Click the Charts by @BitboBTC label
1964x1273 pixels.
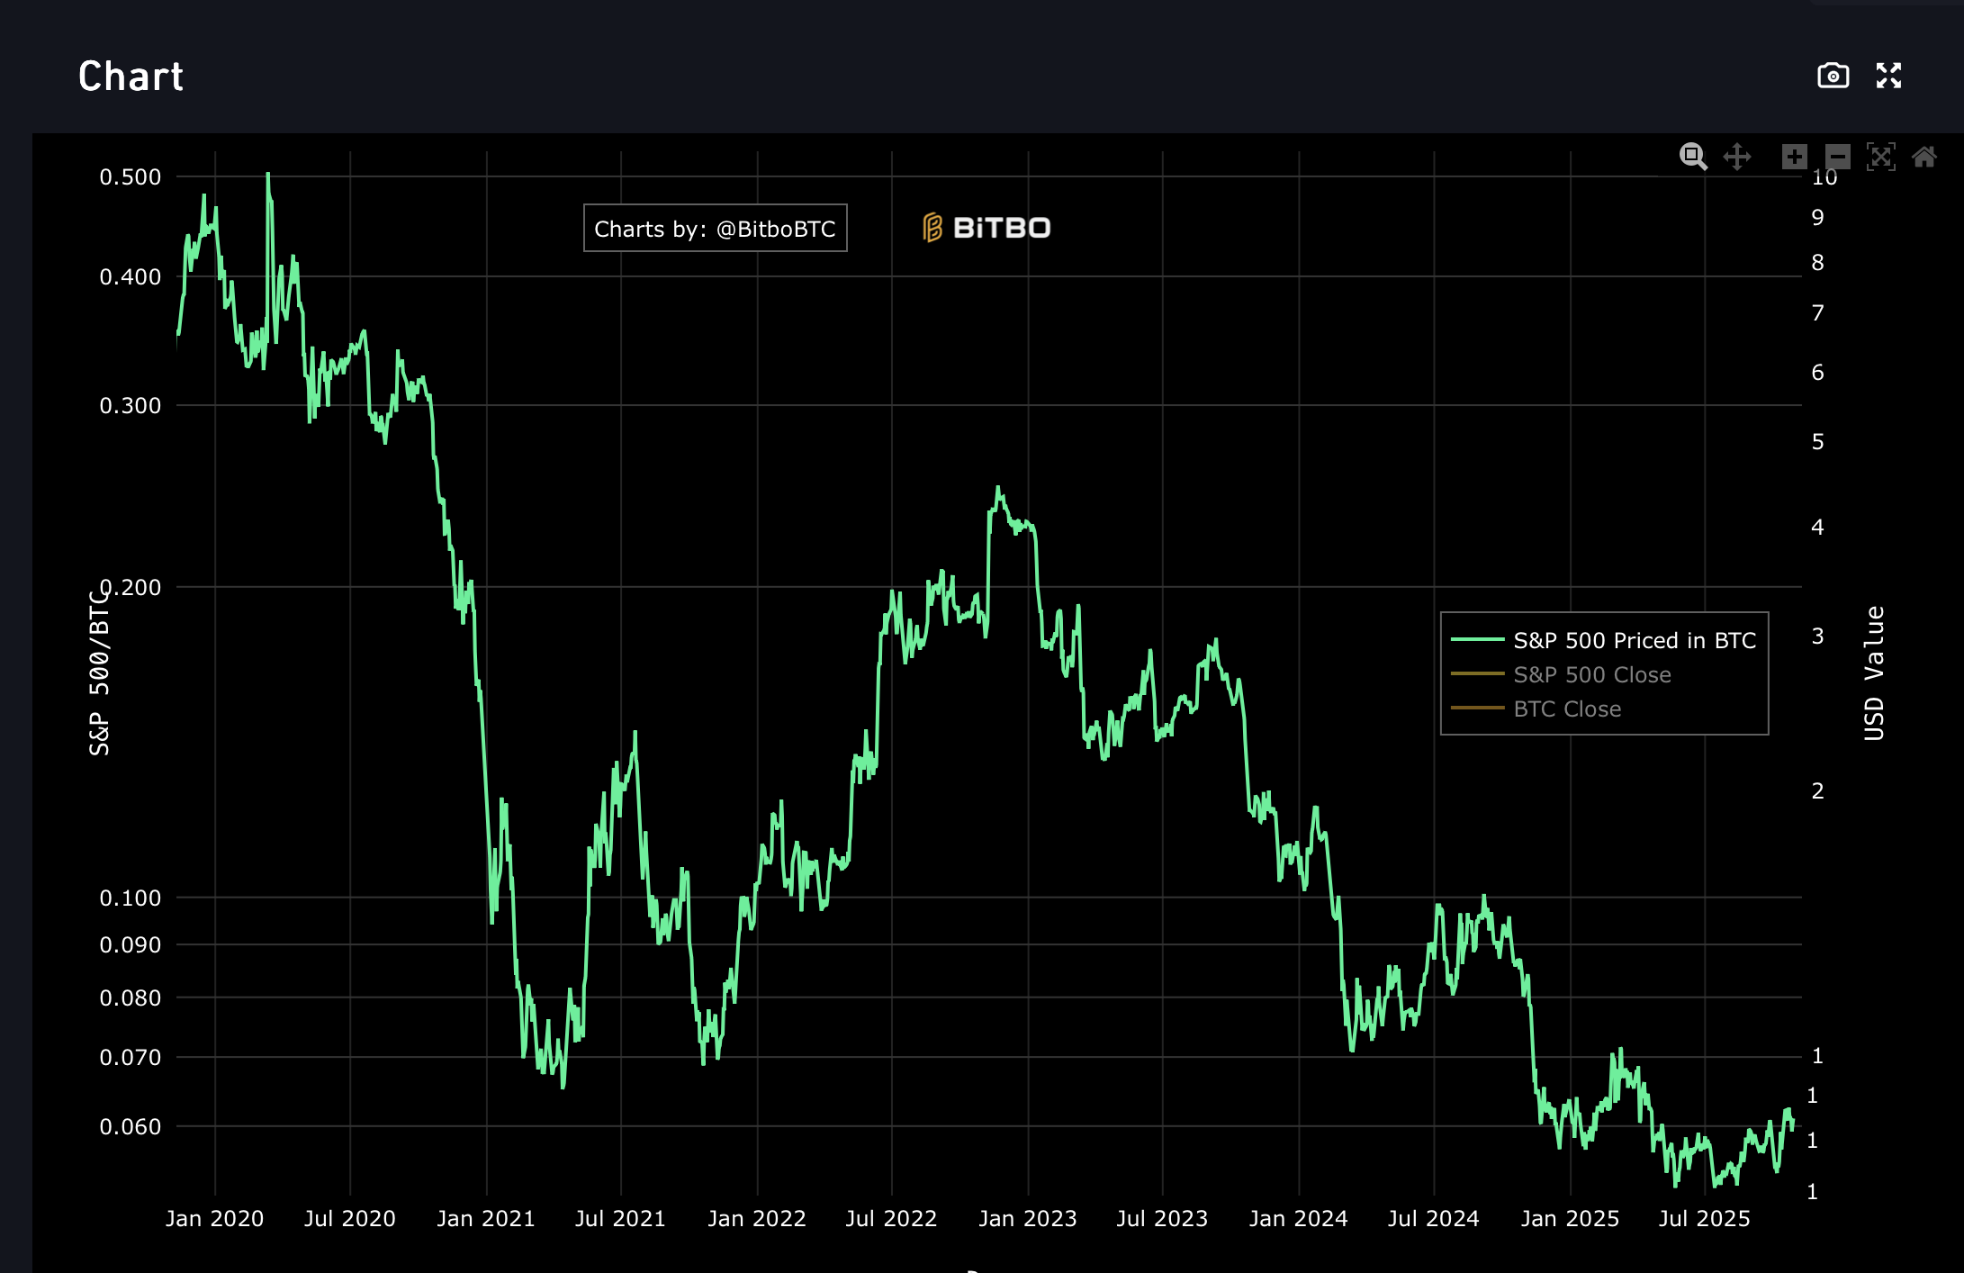(x=715, y=229)
